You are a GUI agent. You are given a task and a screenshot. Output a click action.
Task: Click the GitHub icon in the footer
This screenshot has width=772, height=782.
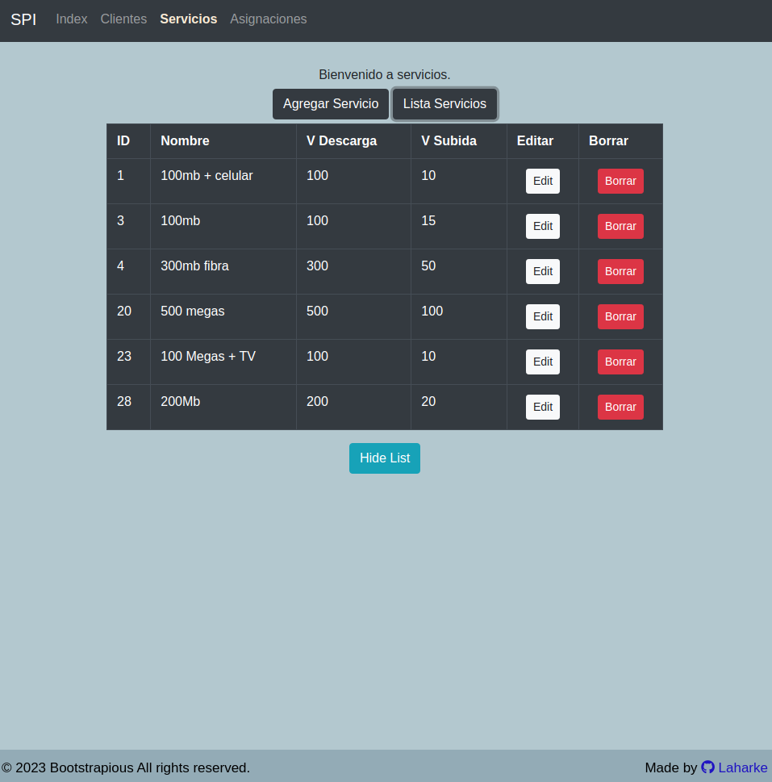click(707, 767)
